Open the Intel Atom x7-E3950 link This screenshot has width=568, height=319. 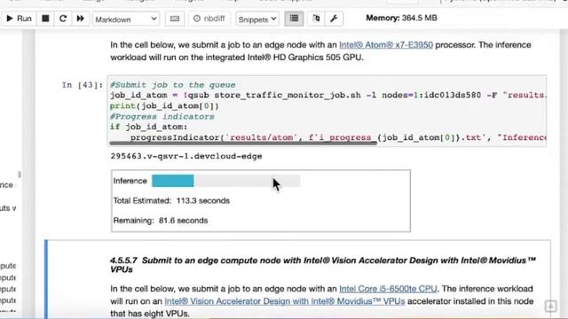click(386, 45)
